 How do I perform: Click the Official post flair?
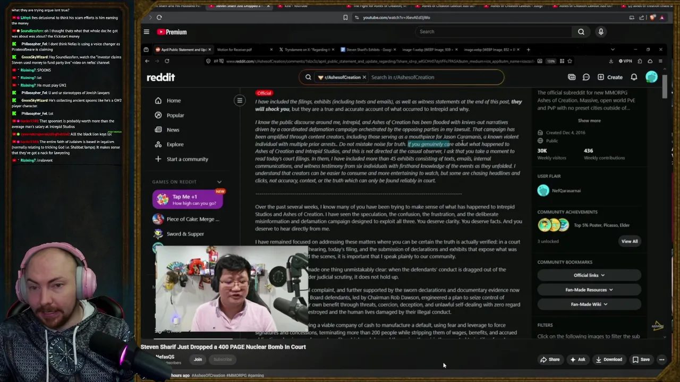click(x=264, y=93)
